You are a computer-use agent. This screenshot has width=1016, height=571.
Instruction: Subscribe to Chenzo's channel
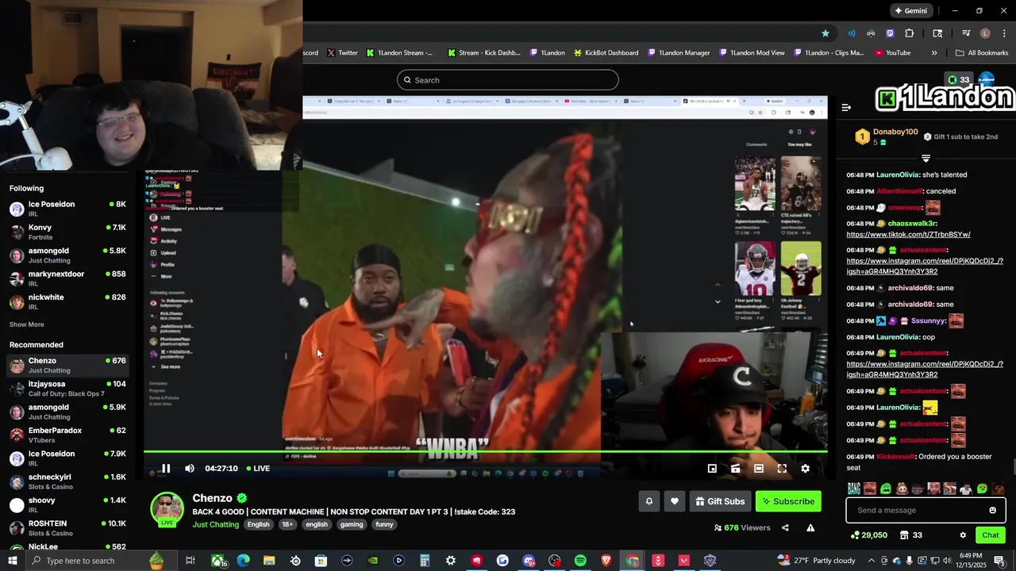tap(788, 501)
